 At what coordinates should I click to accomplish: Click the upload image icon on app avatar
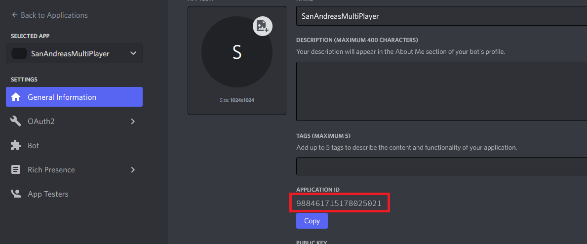263,26
